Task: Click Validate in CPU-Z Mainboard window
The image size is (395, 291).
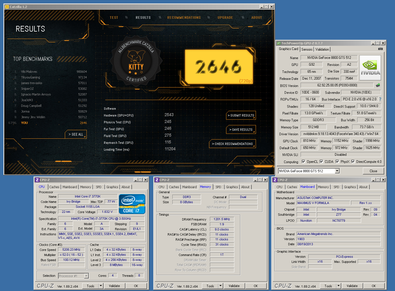Action: [x=352, y=286]
